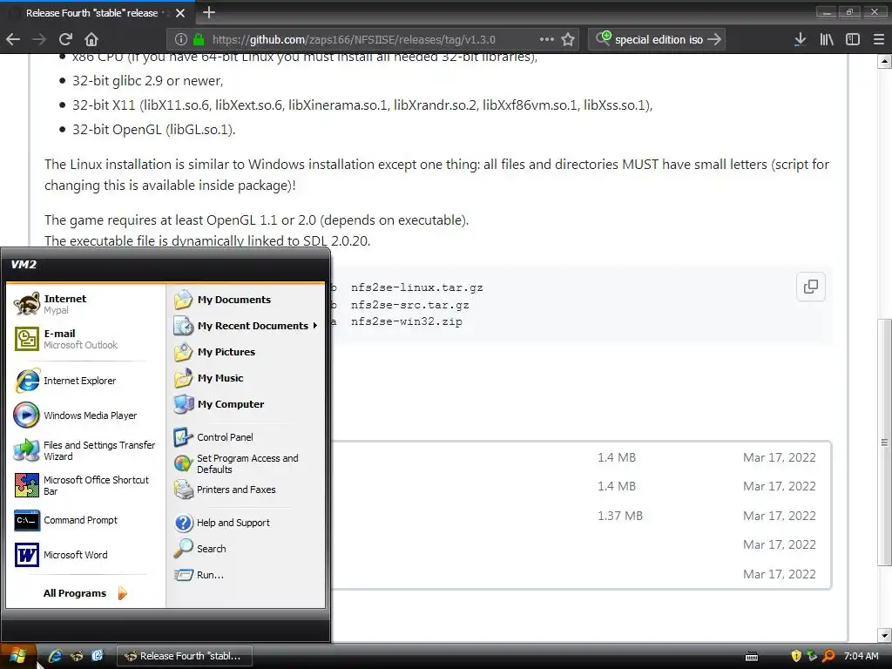Go forward in browser history
892x669 pixels.
tap(39, 39)
